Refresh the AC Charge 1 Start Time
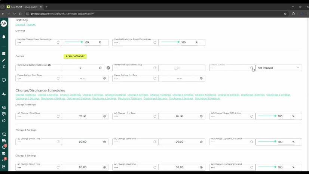The height and width of the screenshot is (174, 309). [58, 116]
